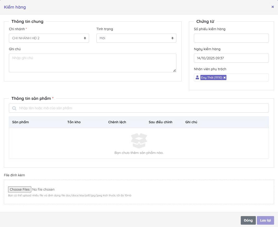This screenshot has width=278, height=227.
Task: Remove the Duy Thái (11110) employee tag
Action: [x=225, y=78]
